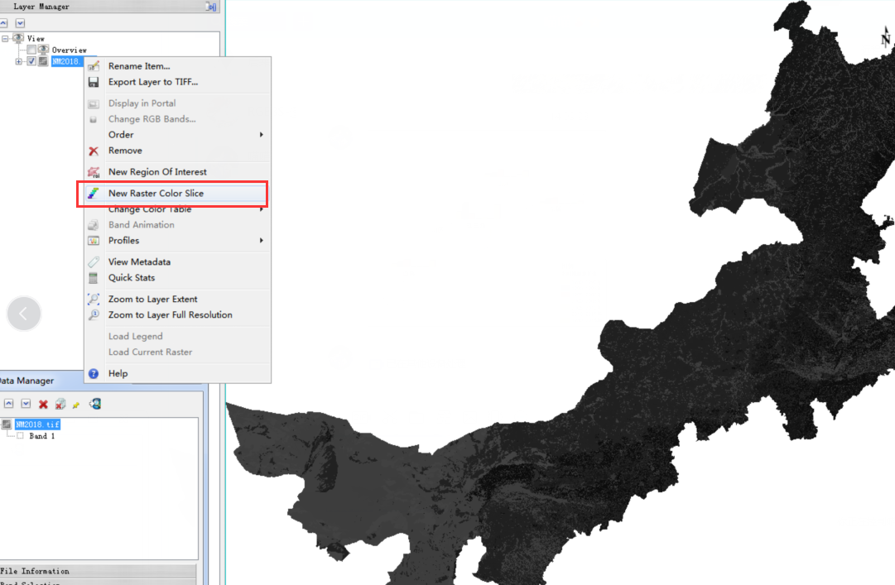Click the Change RGB Bands... entry
The width and height of the screenshot is (895, 585).
pos(152,119)
